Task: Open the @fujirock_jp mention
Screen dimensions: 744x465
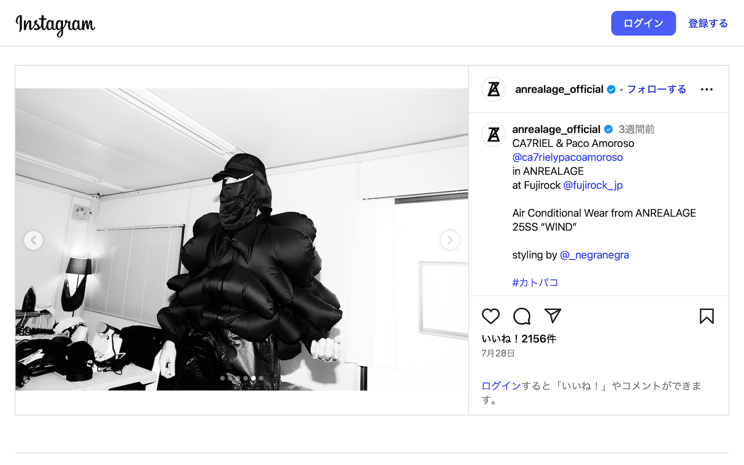Action: click(x=593, y=185)
